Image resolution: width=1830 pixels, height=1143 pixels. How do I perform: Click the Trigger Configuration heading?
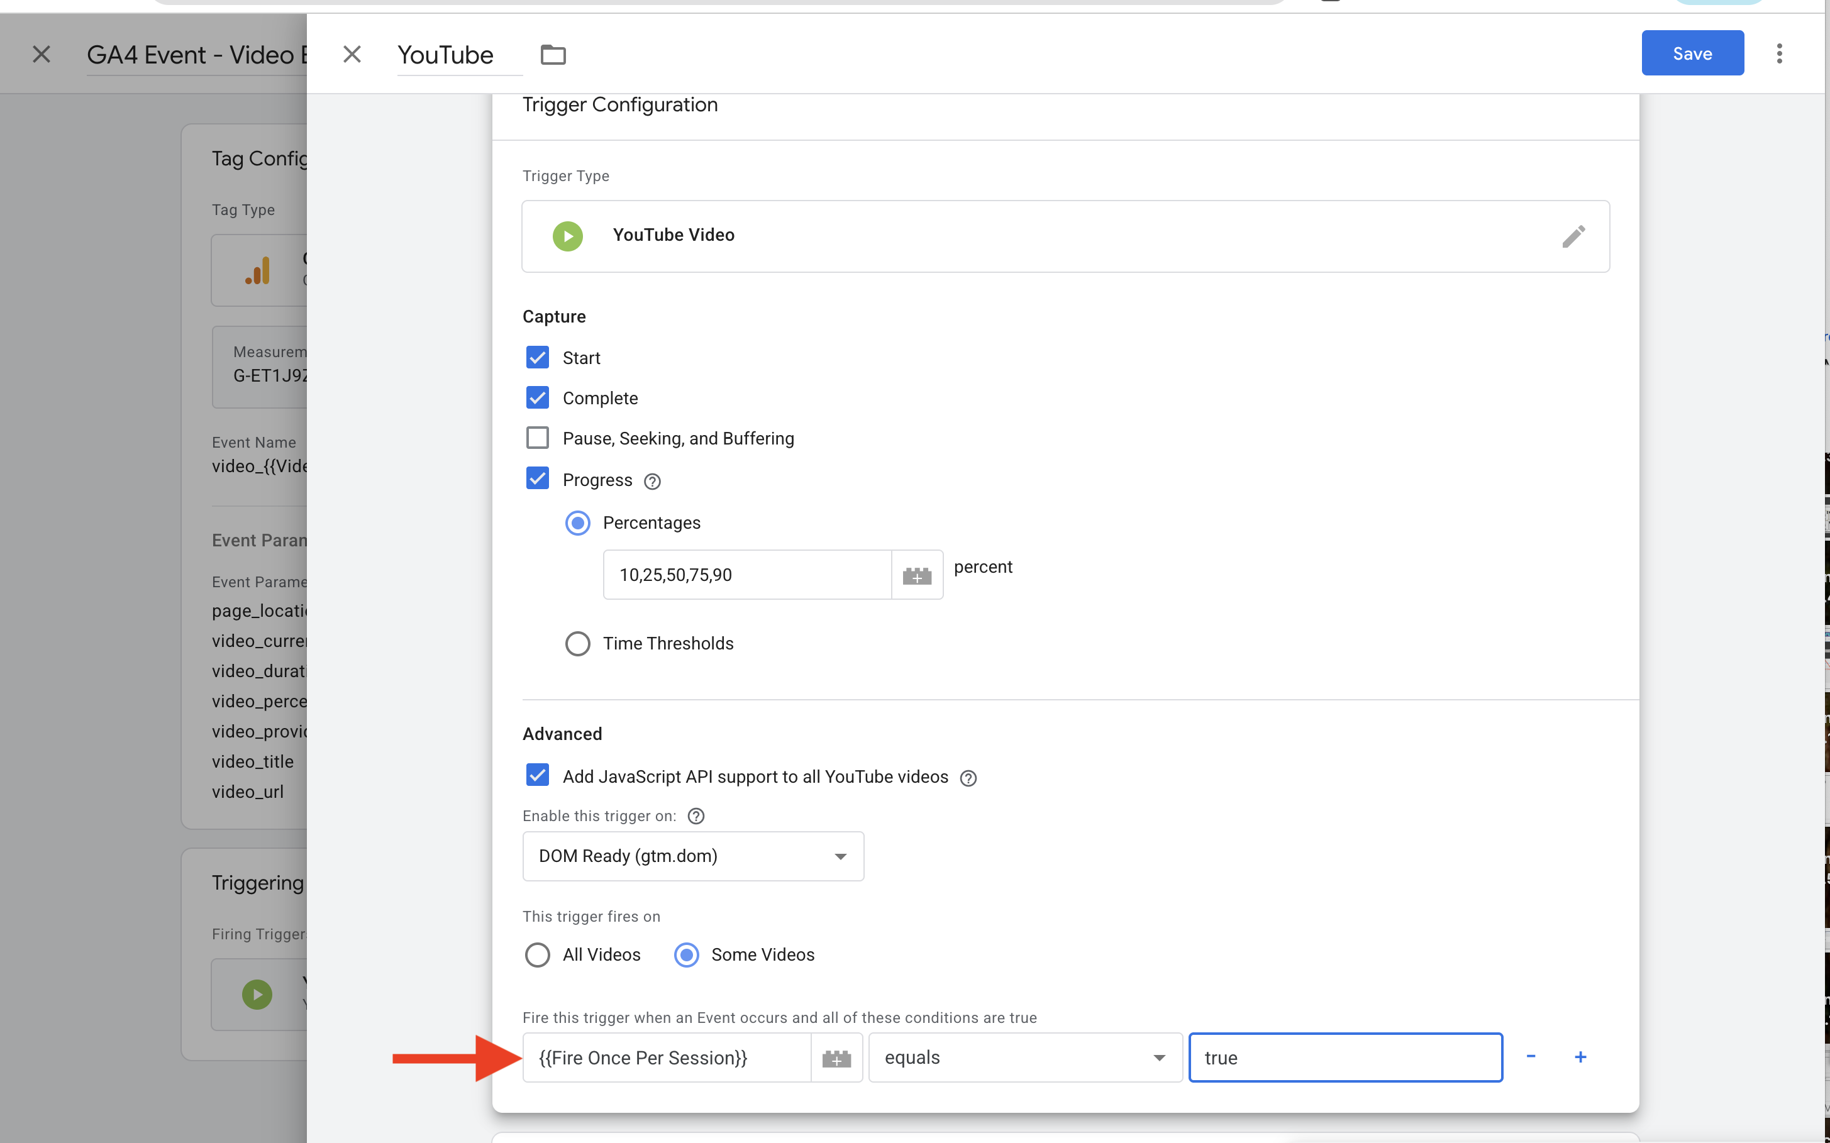pos(620,104)
